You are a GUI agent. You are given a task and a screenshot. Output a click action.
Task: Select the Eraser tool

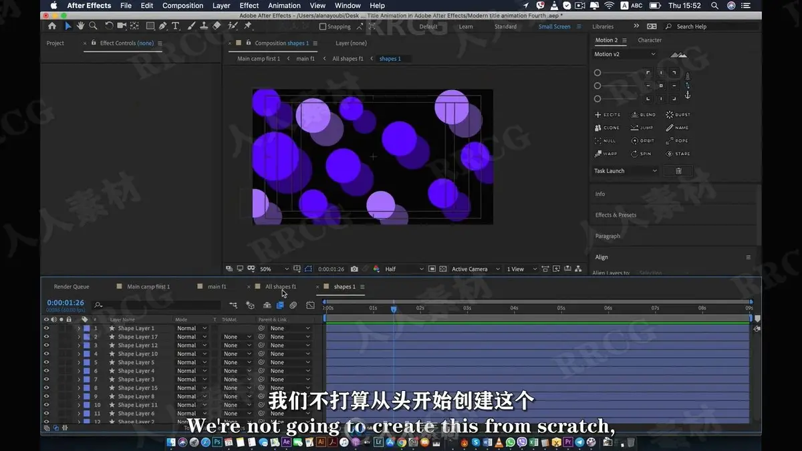tap(217, 26)
